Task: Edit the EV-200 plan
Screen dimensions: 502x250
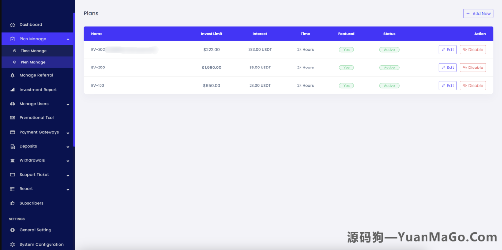Action: tap(448, 68)
